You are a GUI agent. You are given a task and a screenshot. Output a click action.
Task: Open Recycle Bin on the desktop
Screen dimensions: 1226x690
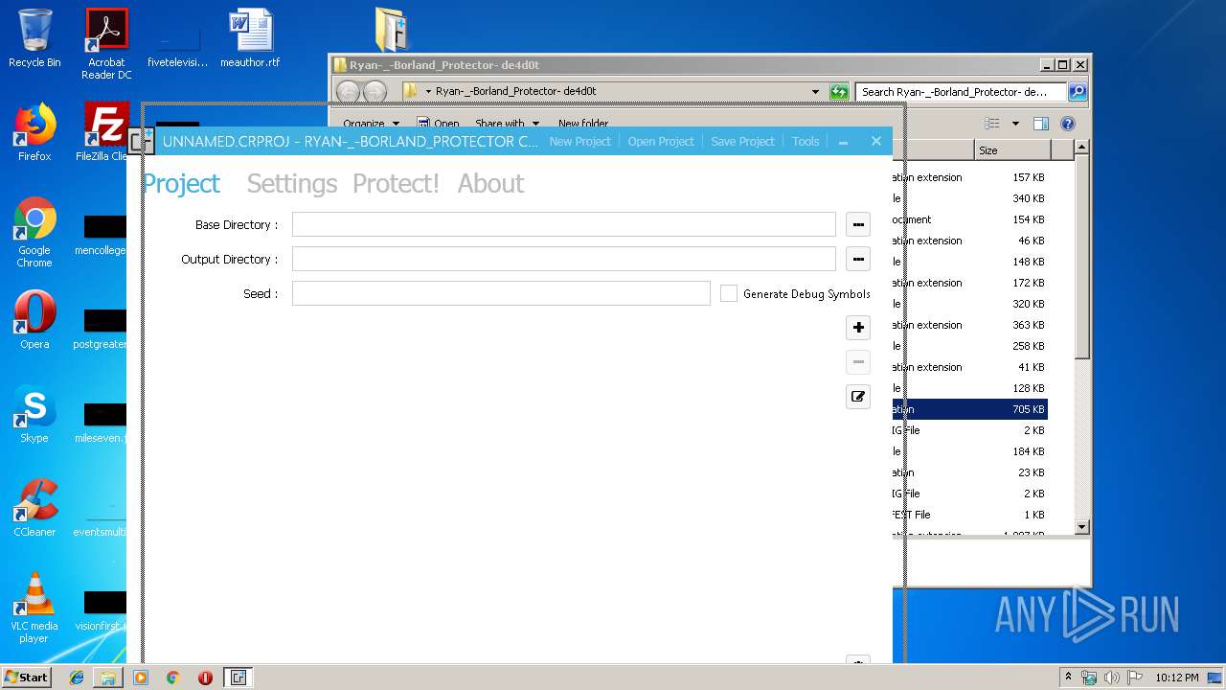tap(34, 39)
